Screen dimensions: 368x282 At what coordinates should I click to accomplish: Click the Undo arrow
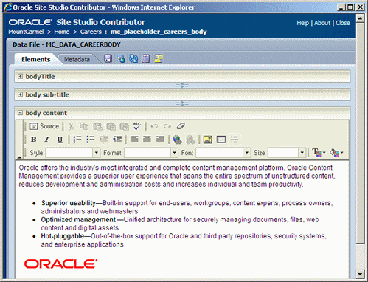[154, 126]
